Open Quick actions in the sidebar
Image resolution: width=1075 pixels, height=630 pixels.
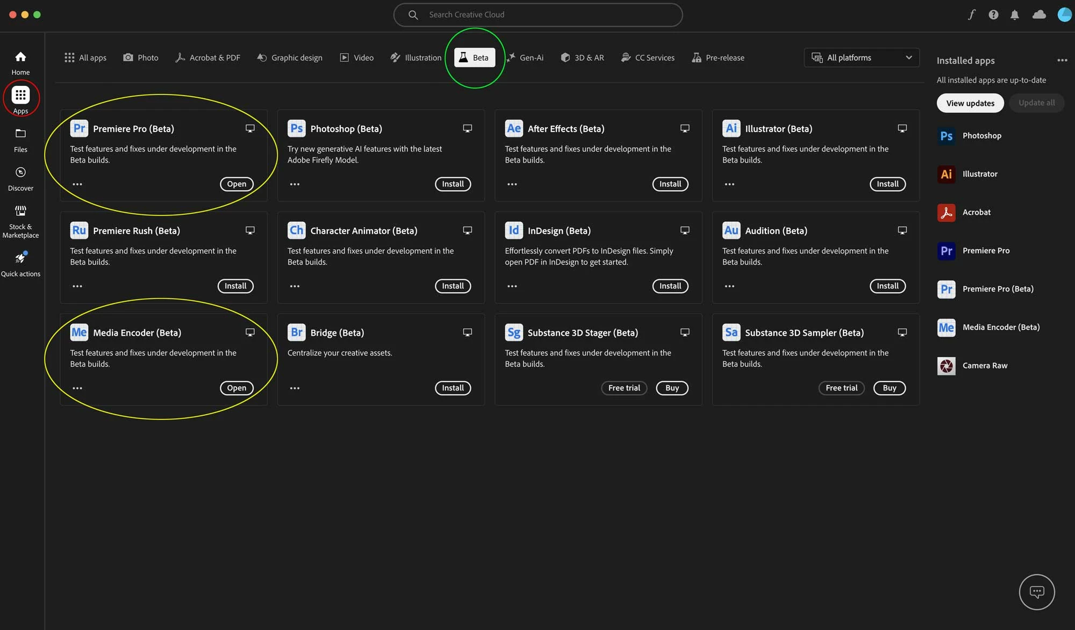20,264
